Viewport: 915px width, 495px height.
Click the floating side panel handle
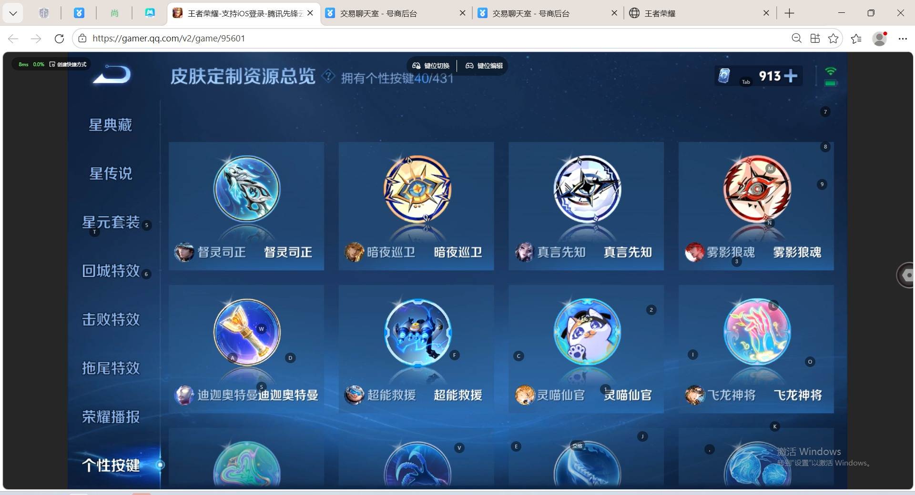(x=905, y=275)
